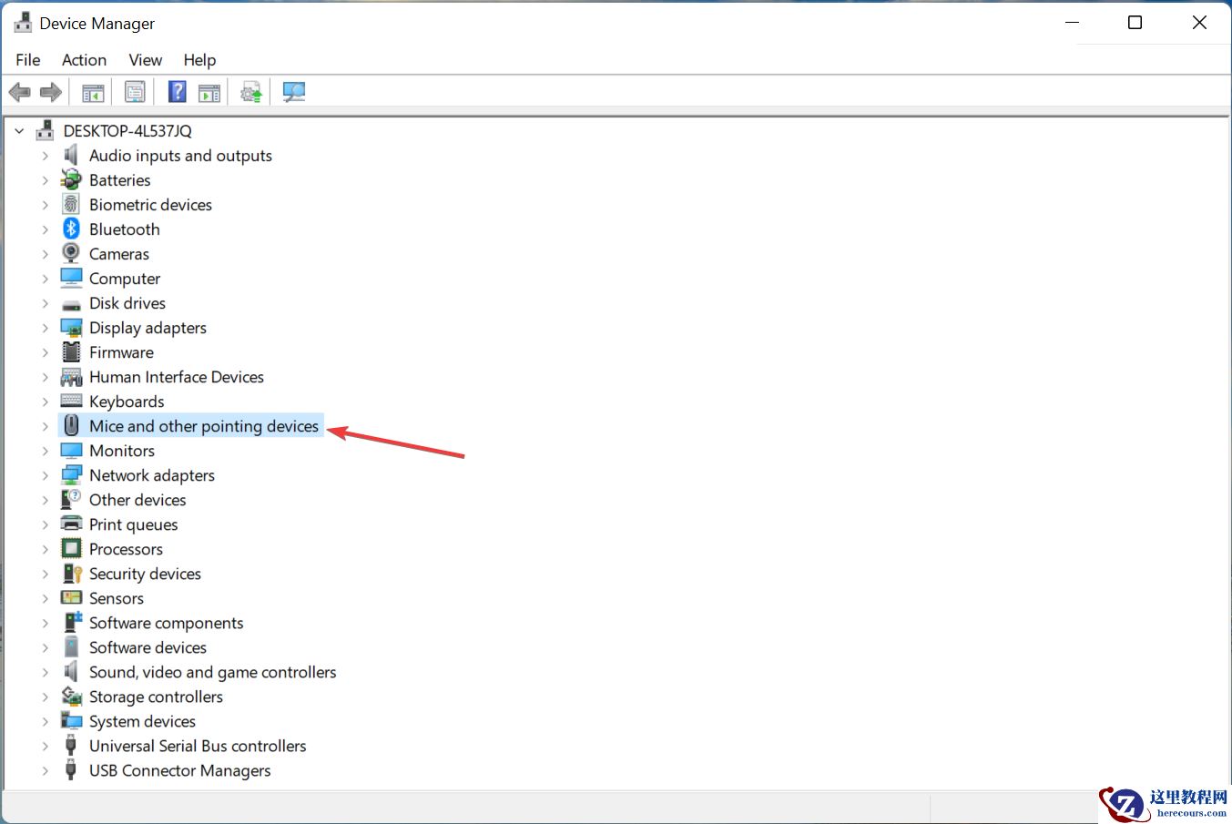Viewport: 1232px width, 824px height.
Task: Expand the Human Interface Devices category
Action: (x=45, y=377)
